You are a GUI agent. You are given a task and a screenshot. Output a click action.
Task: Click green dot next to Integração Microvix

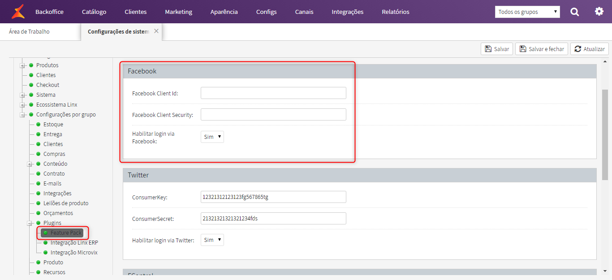46,253
